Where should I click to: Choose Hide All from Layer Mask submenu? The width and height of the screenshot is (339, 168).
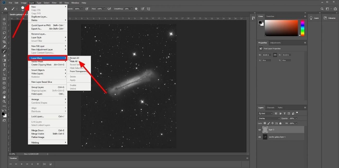[x=74, y=61]
